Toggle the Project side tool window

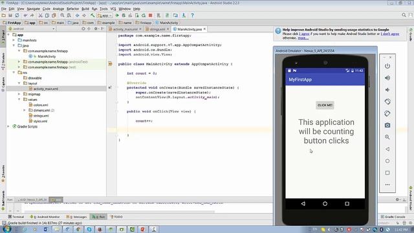tap(3, 37)
